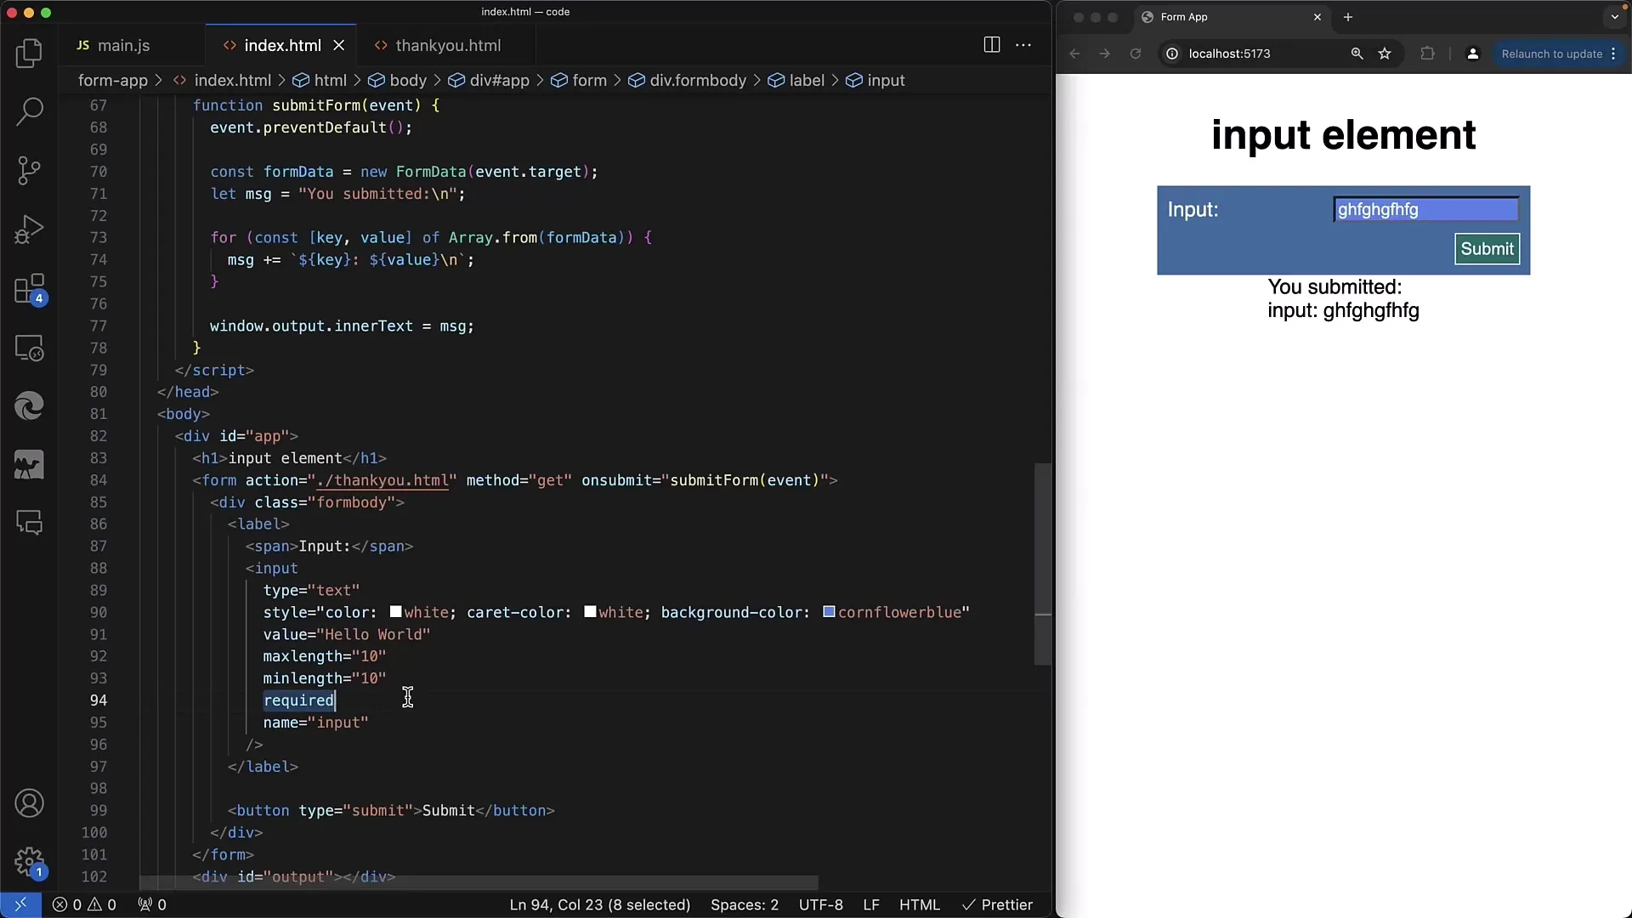This screenshot has width=1632, height=918.
Task: Toggle the error/warning count indicator
Action: point(84,904)
